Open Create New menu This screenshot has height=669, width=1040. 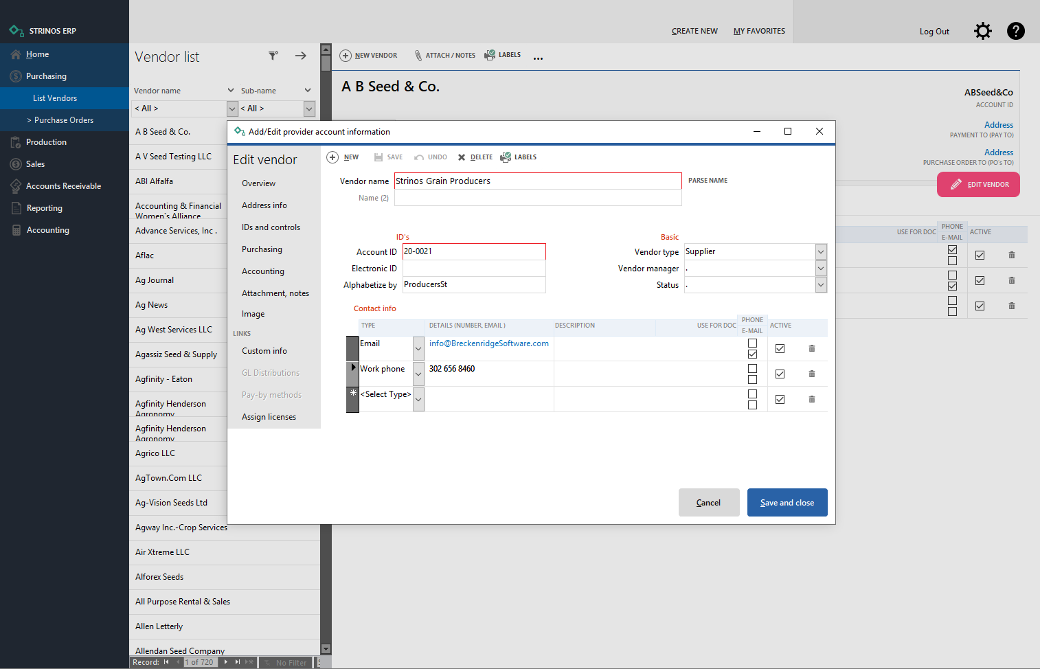click(x=694, y=31)
